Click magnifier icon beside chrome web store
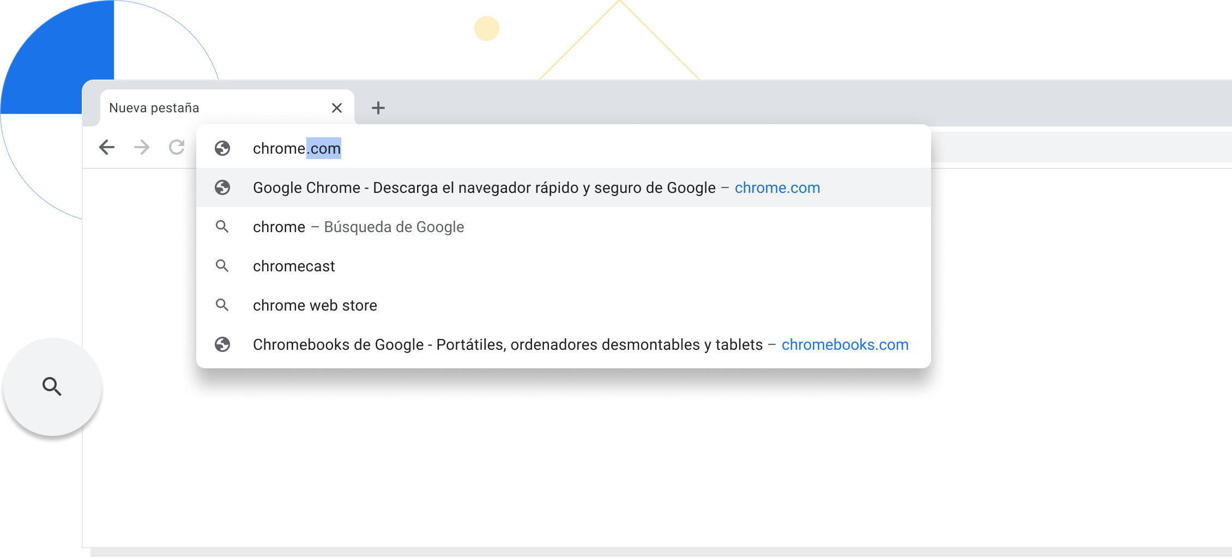 pos(222,305)
